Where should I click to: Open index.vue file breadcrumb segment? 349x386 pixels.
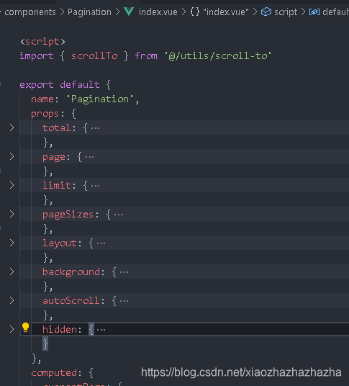click(158, 12)
